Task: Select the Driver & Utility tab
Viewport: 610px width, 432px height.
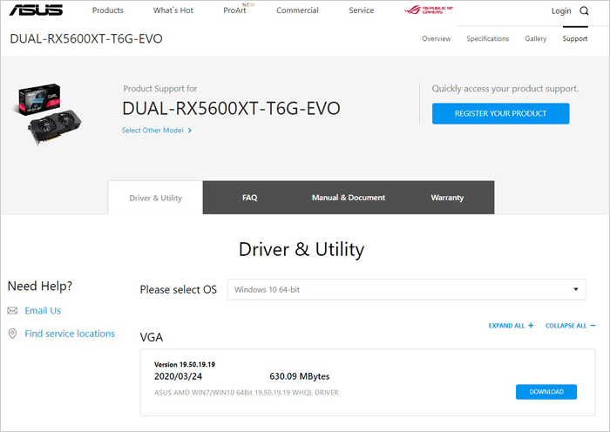Action: tap(156, 198)
